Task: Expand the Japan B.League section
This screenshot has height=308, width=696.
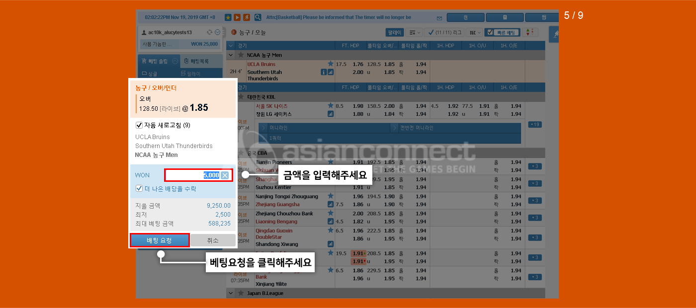Action: pos(231,293)
